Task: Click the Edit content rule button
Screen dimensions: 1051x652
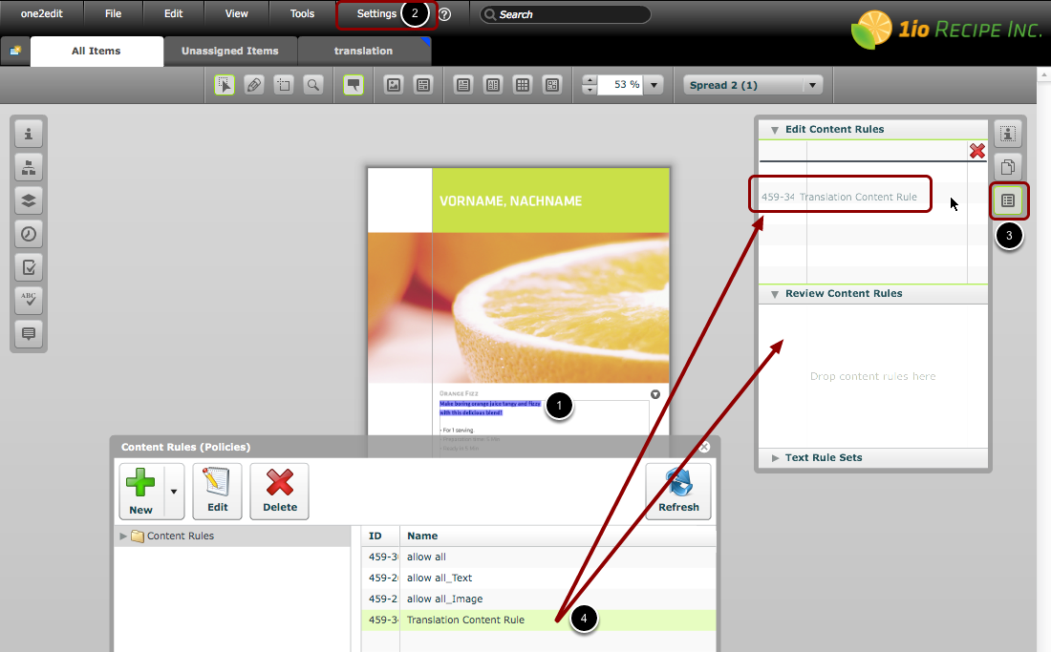Action: pyautogui.click(x=217, y=492)
